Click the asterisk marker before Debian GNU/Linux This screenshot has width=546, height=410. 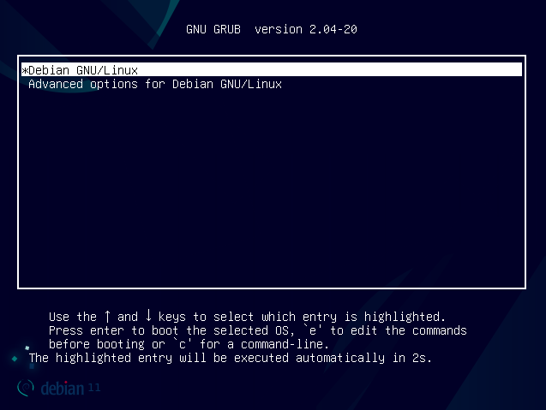tap(25, 70)
